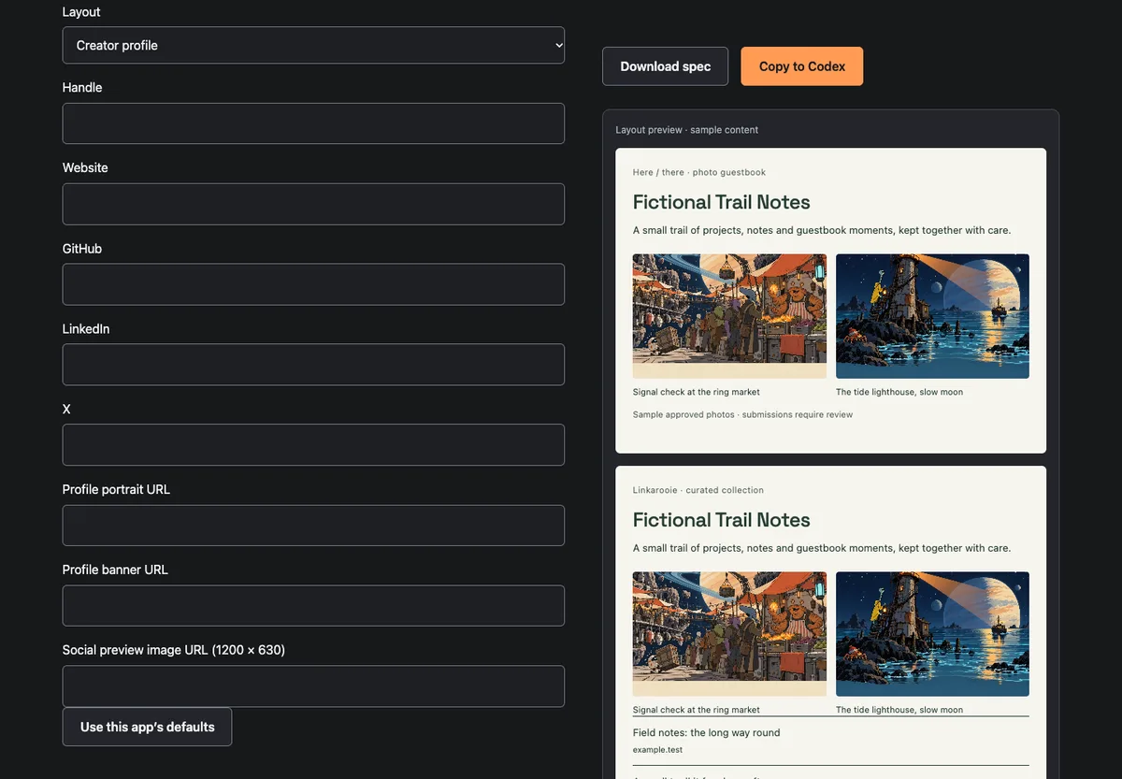Viewport: 1122px width, 779px height.
Task: Click 'Here / there · photo guestbook' breadcrumb text
Action: pyautogui.click(x=699, y=172)
